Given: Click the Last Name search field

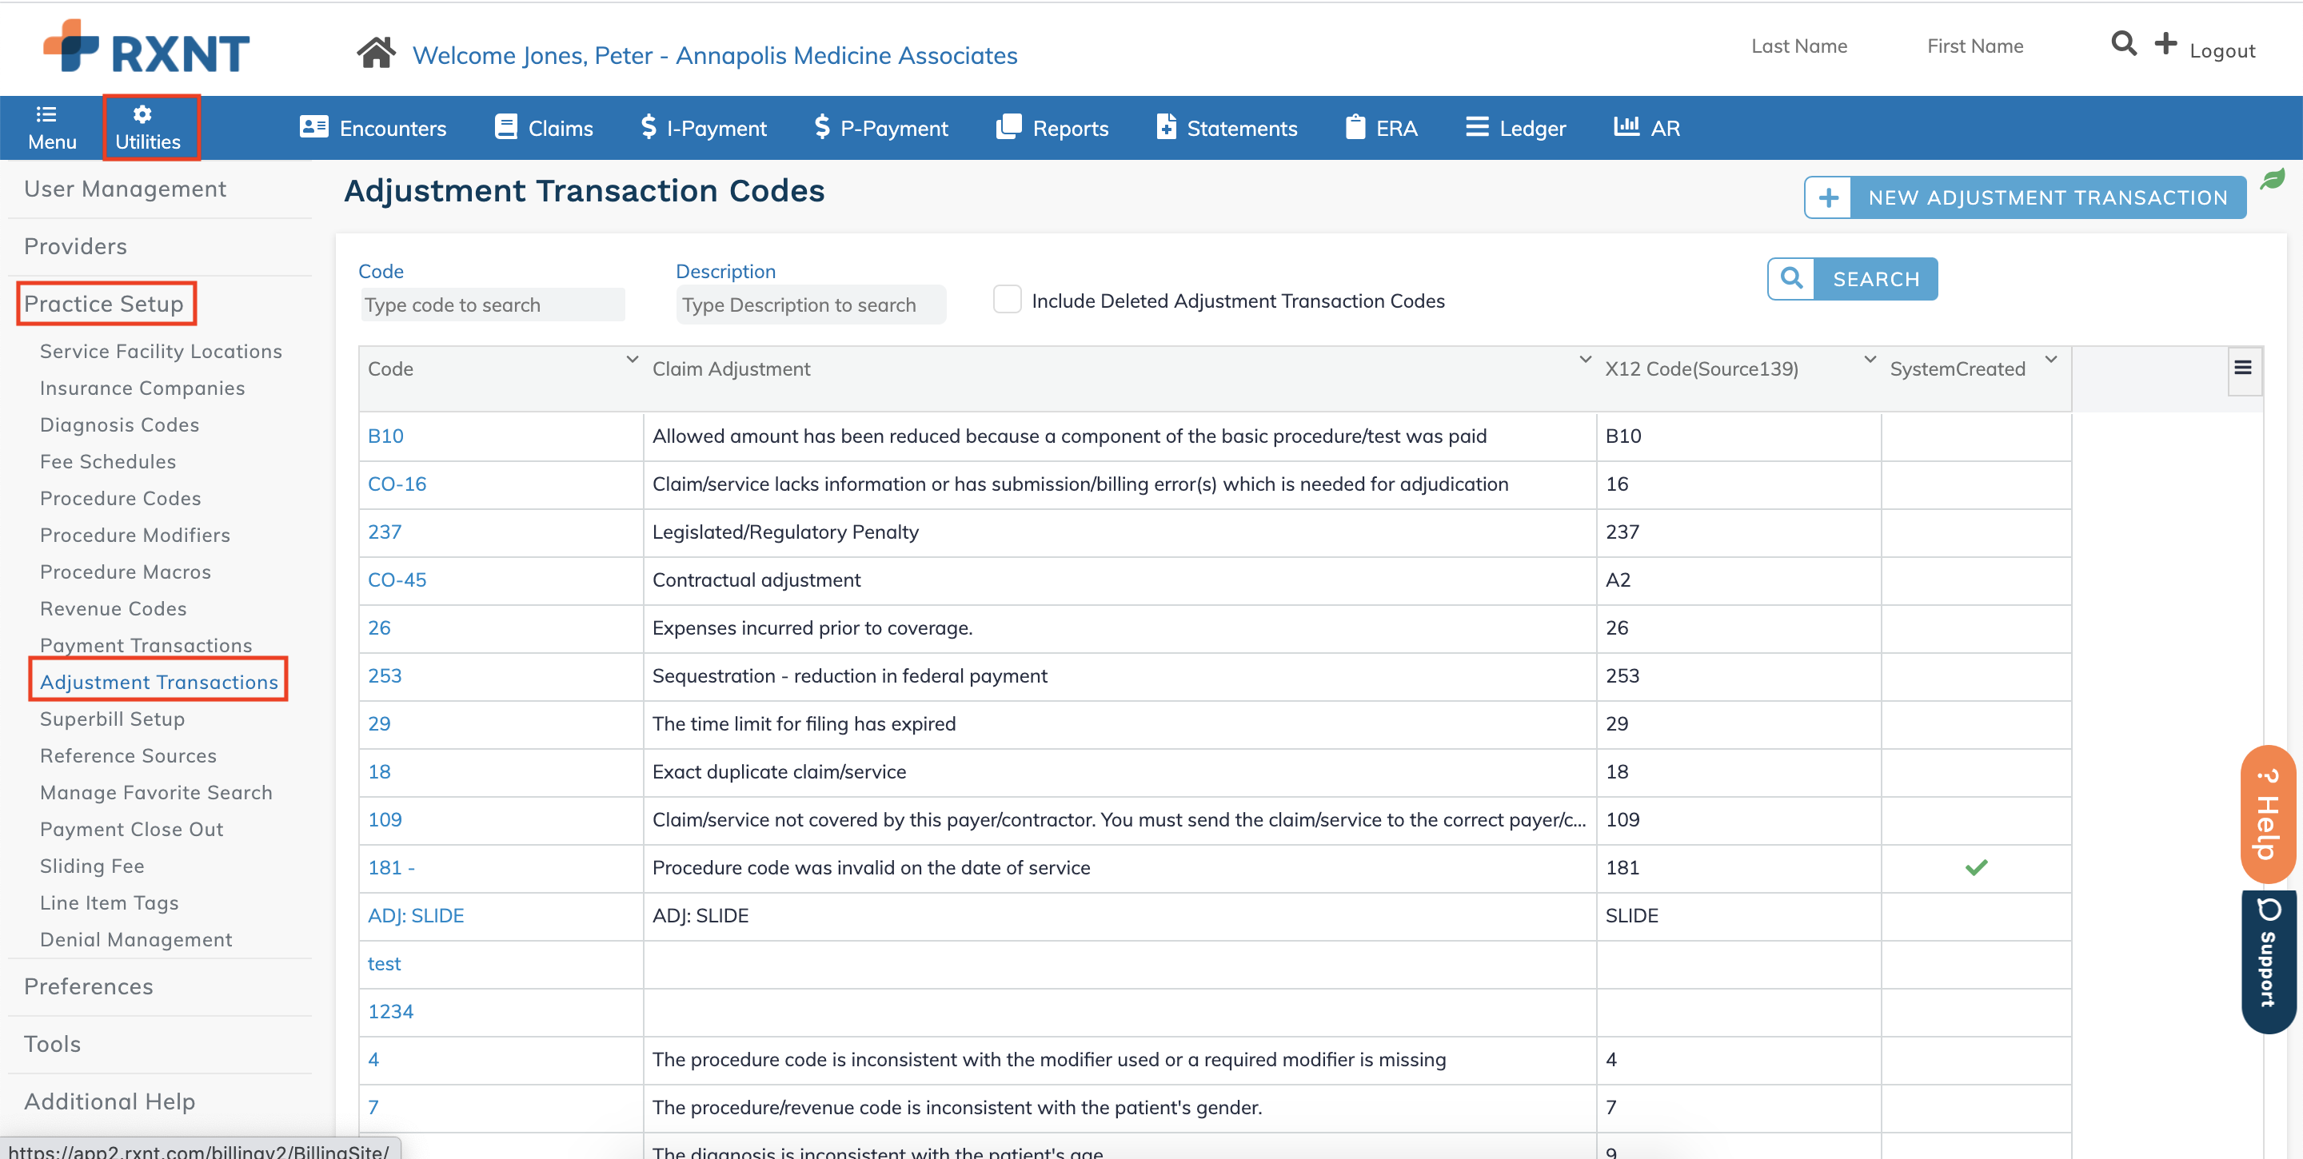Looking at the screenshot, I should [1800, 46].
